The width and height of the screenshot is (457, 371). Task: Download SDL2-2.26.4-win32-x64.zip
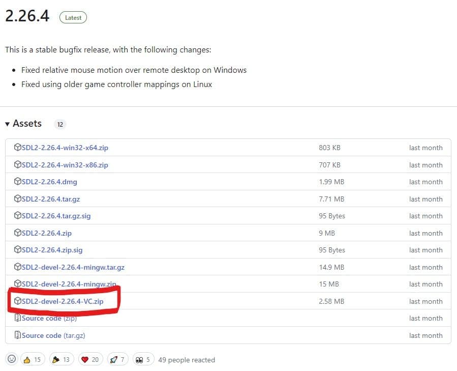65,148
